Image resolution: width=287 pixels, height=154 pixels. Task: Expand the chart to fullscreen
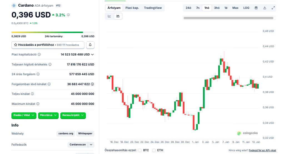(x=273, y=8)
